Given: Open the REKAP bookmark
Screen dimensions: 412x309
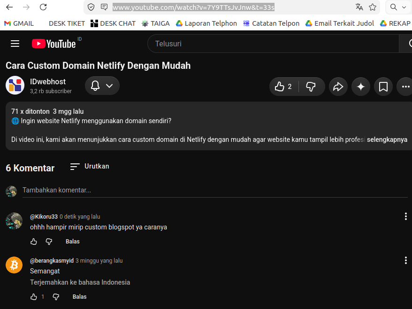Looking at the screenshot, I should (x=396, y=23).
